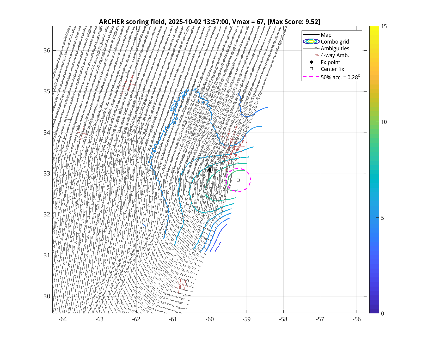The width and height of the screenshot is (429, 352).
Task: Select the 'Combo grid' legend label
Action: click(x=335, y=42)
